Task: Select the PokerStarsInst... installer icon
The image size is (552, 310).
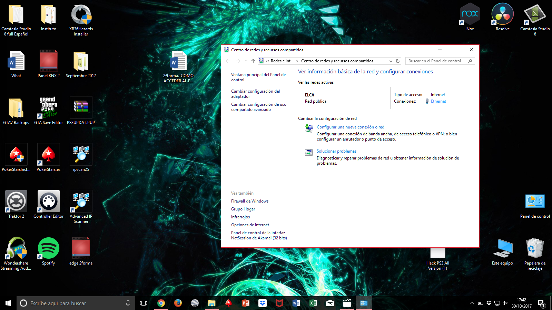Action: [x=16, y=158]
